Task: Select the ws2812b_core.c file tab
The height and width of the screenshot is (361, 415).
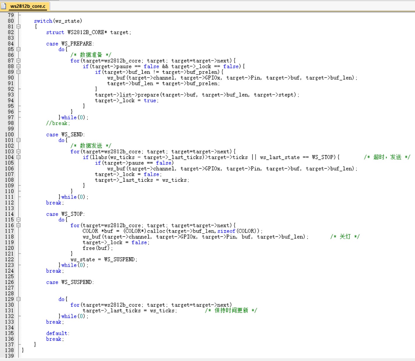Action: click(28, 6)
